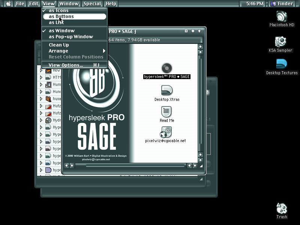Close the open View menu from the menu bar
This screenshot has height=225, width=300.
[49, 4]
